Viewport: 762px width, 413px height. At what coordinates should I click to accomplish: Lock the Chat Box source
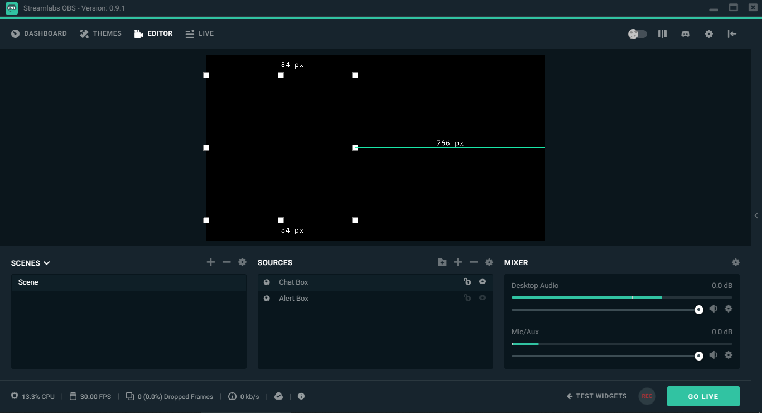(467, 282)
